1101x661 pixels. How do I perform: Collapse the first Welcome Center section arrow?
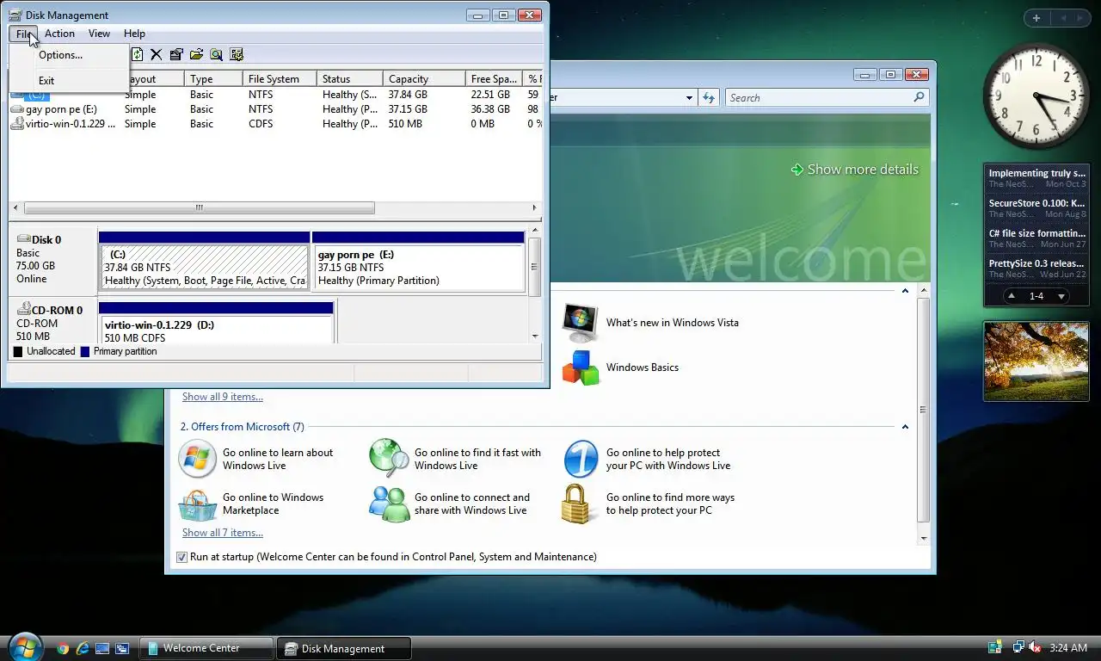905,291
